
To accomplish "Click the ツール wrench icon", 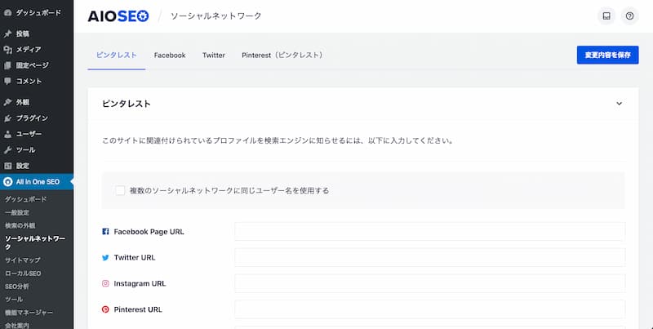I will point(7,150).
